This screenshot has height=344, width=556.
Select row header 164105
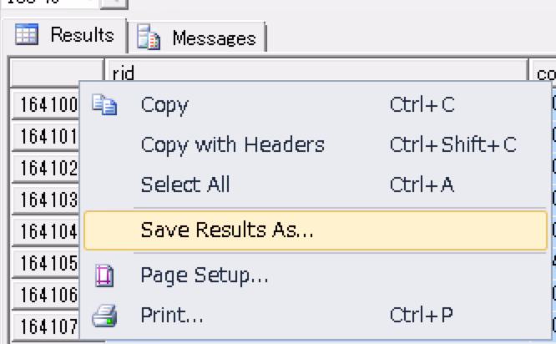[46, 263]
